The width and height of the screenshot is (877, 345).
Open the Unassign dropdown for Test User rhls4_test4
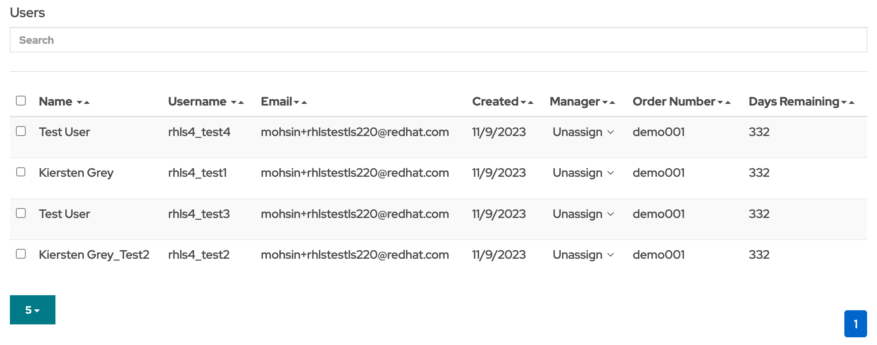click(x=583, y=132)
